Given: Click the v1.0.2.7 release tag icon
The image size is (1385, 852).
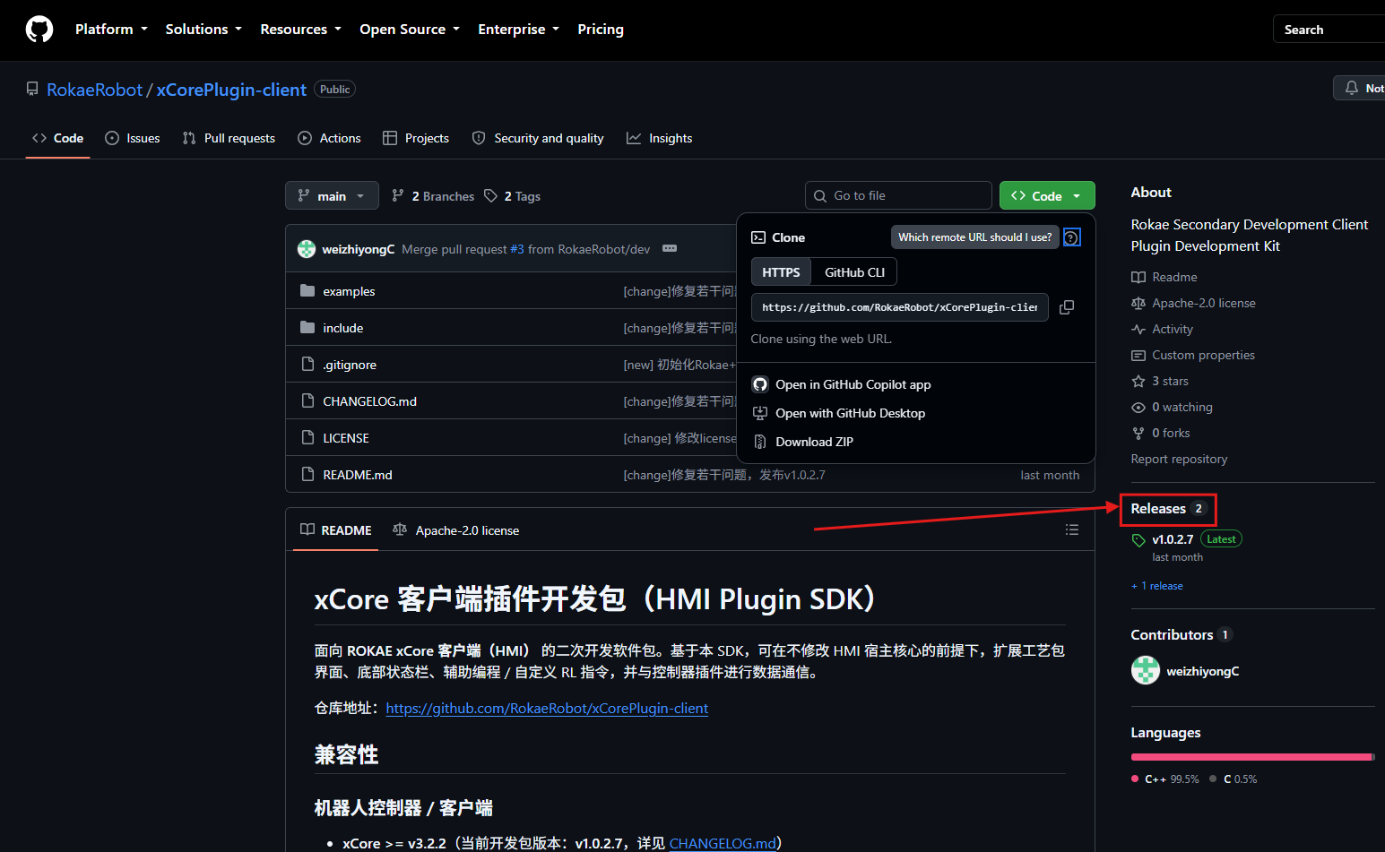Looking at the screenshot, I should pyautogui.click(x=1138, y=540).
